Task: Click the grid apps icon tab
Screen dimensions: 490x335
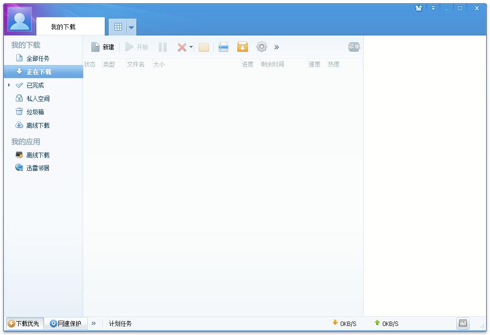Action: point(118,27)
